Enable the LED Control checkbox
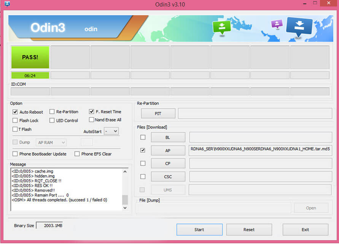 coord(52,120)
